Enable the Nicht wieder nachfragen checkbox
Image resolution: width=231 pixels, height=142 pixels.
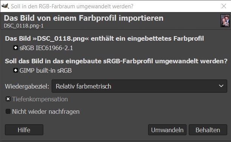tap(8, 111)
